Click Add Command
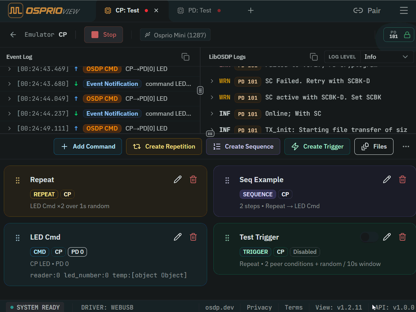 (x=88, y=146)
